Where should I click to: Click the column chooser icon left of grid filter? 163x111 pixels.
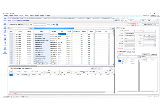(9, 28)
